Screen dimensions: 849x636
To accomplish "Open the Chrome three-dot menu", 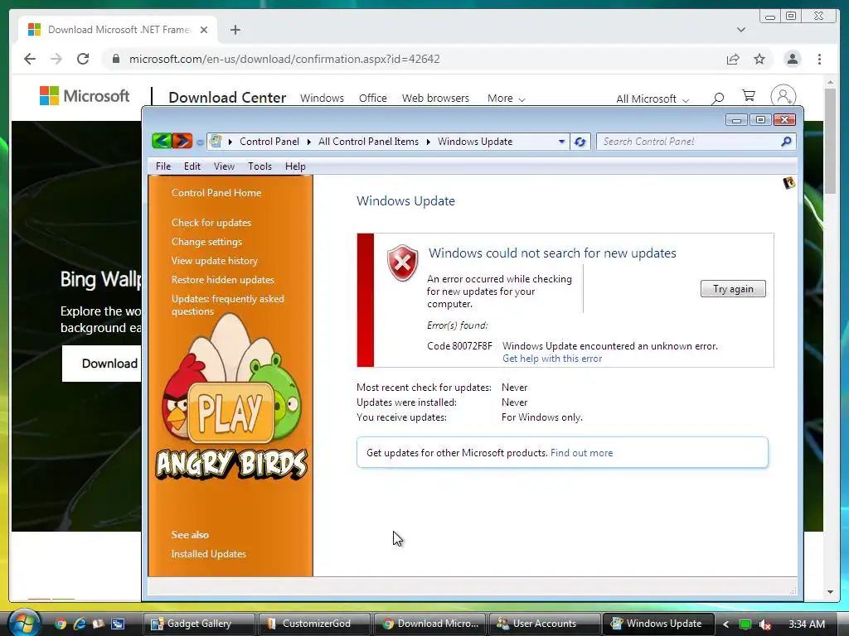I will coord(819,59).
